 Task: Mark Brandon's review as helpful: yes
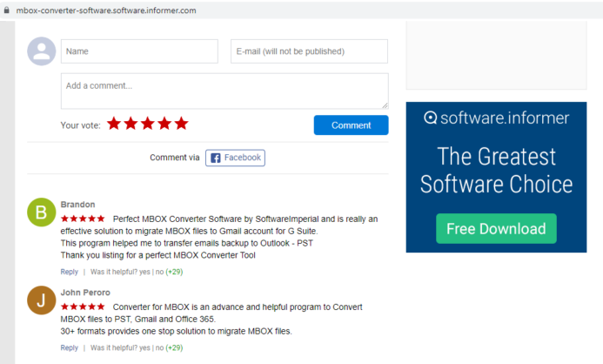tap(144, 272)
